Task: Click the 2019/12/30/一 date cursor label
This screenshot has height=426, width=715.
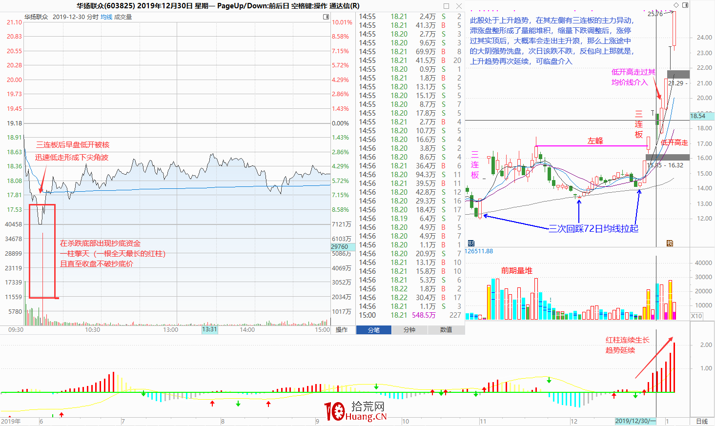Action: (635, 421)
